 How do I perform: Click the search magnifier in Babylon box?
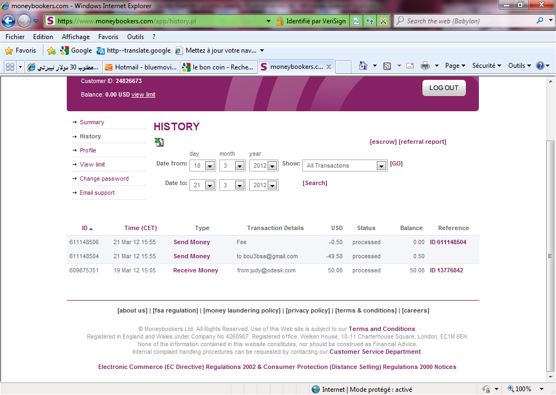pyautogui.click(x=540, y=21)
